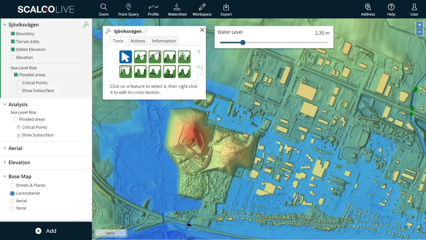Rename Sjöviksvägen with the pencil icon
This screenshot has height=240, width=426.
[145, 31]
